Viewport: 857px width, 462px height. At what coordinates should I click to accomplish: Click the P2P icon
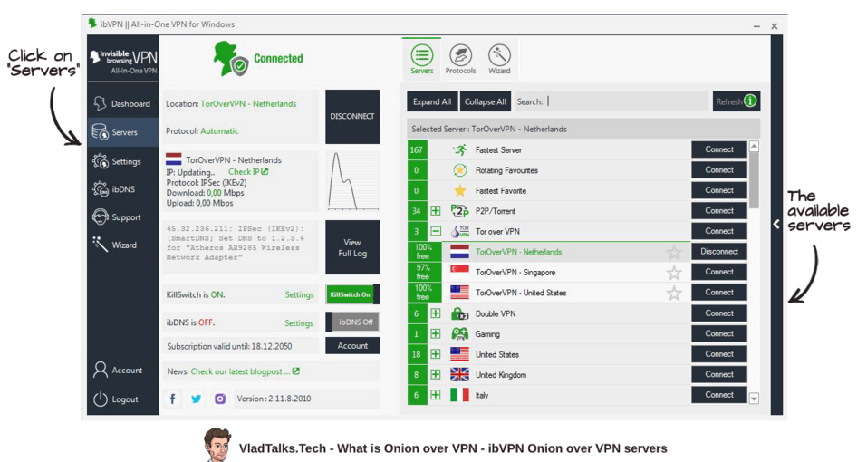[x=459, y=210]
